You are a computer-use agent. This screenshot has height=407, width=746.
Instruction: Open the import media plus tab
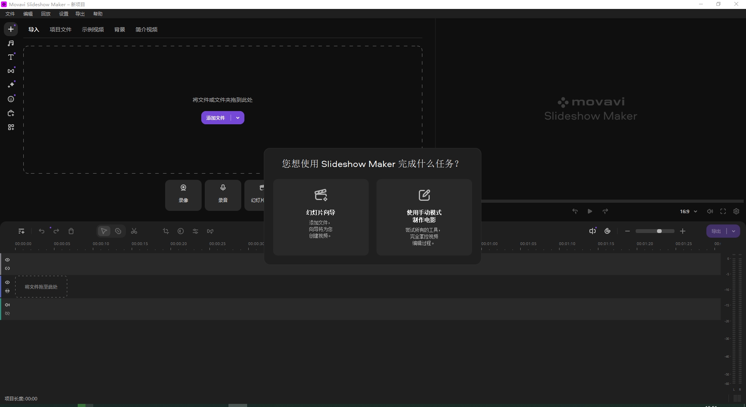click(11, 29)
